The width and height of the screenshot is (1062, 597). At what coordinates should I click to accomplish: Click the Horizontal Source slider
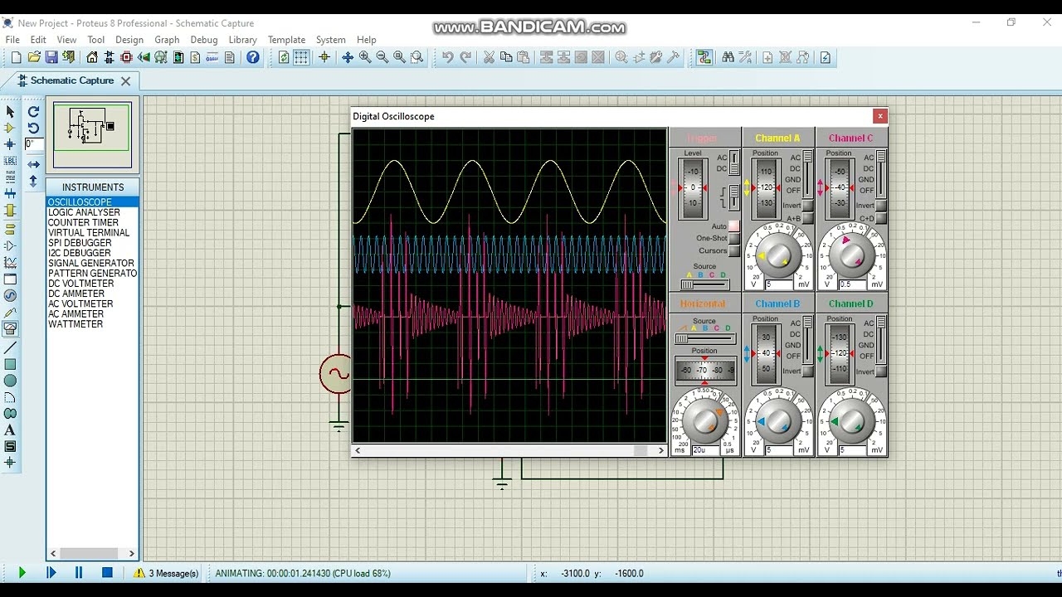(x=704, y=338)
